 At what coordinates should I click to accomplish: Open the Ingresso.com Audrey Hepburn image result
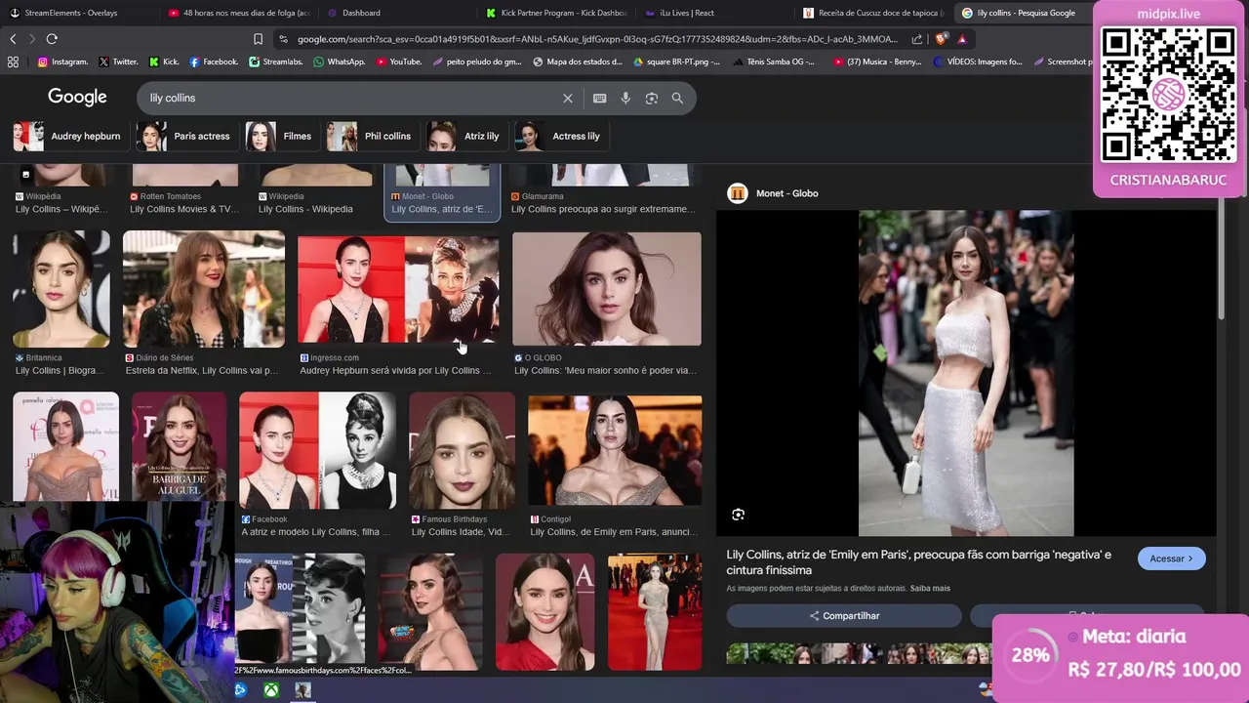398,289
